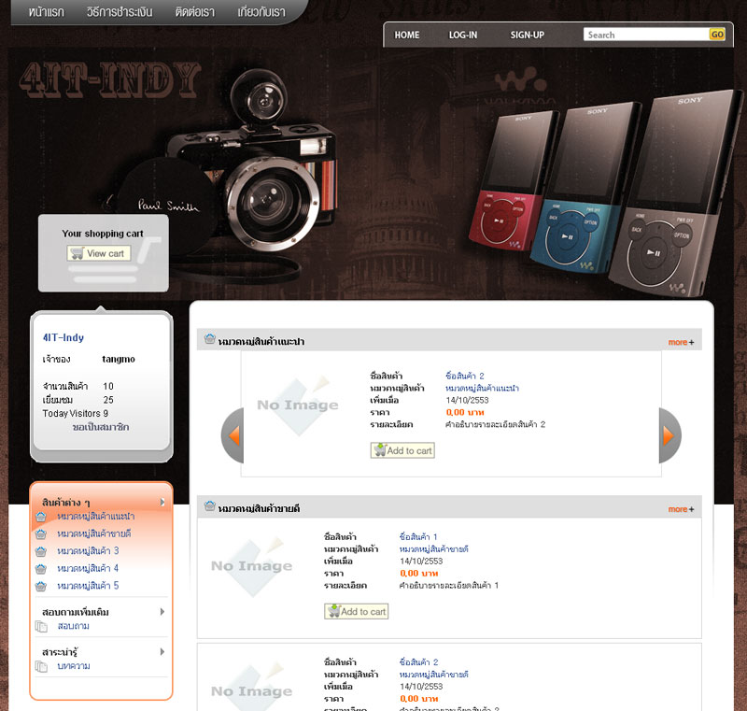Click the owner name tangmo
747x711 pixels.
(119, 359)
